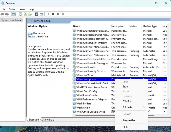
Task: Click the Restart Service toolbar icon
Action: point(63,14)
